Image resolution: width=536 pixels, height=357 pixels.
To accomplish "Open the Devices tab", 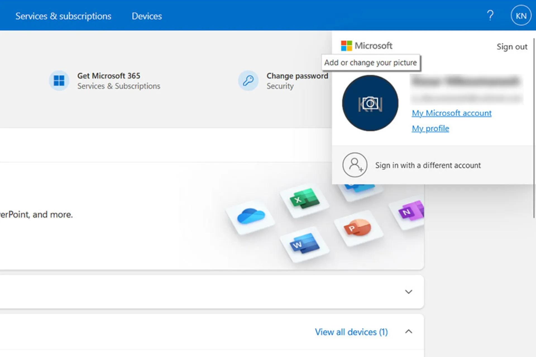I will [x=147, y=16].
